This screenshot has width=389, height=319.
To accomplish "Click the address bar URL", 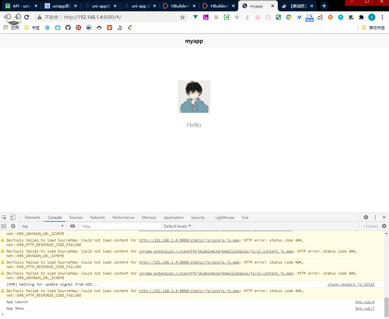I will pyautogui.click(x=92, y=17).
